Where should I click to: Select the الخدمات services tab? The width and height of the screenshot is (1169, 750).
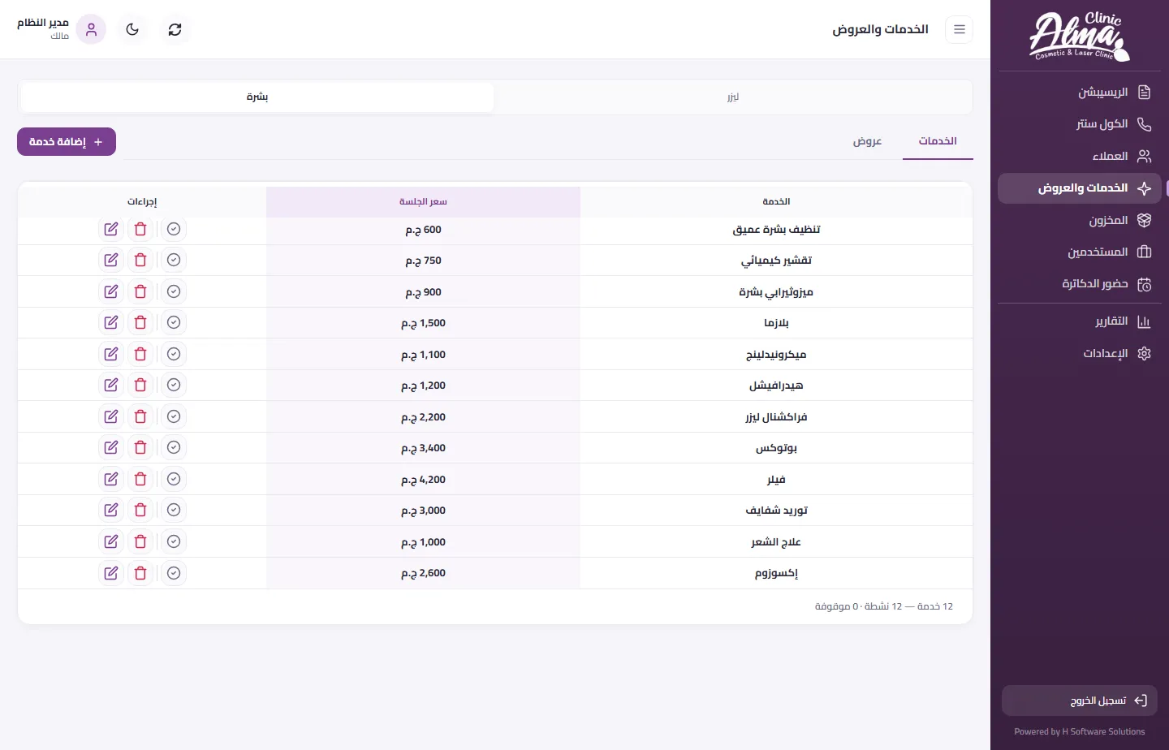(x=938, y=141)
